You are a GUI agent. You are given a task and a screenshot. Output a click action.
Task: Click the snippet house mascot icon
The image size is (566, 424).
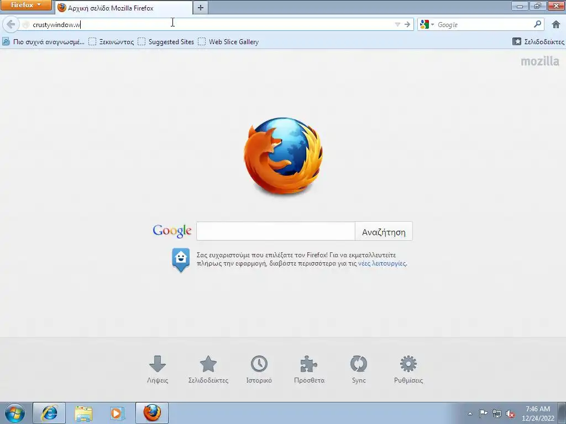pos(181,259)
